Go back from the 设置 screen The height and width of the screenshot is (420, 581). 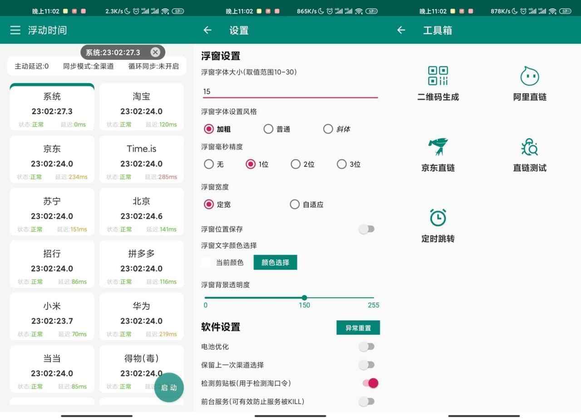pos(207,30)
